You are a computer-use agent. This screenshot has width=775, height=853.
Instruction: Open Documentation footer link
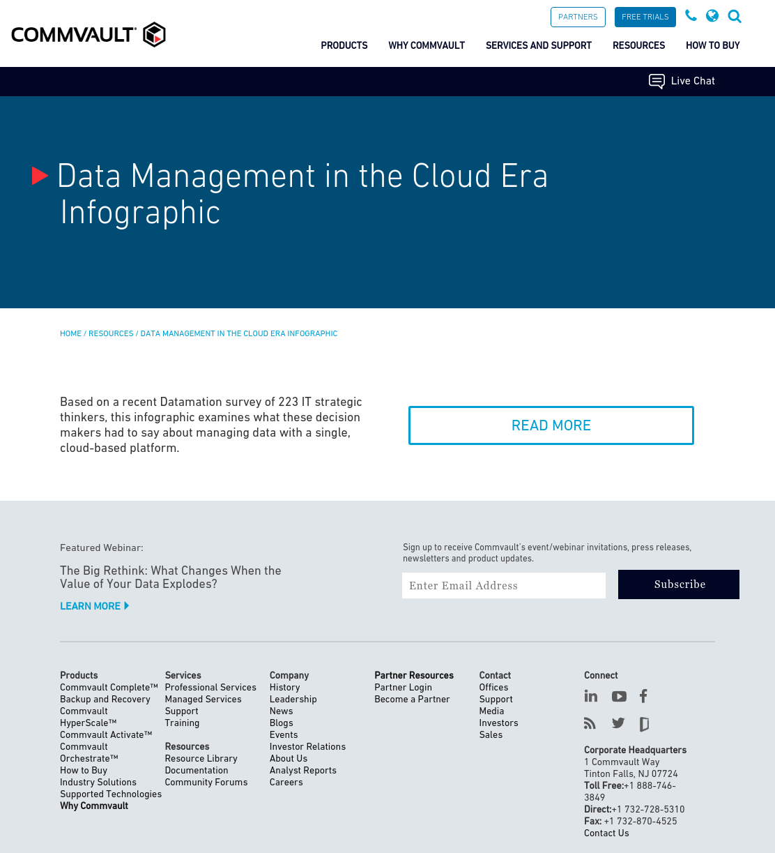[x=197, y=771]
